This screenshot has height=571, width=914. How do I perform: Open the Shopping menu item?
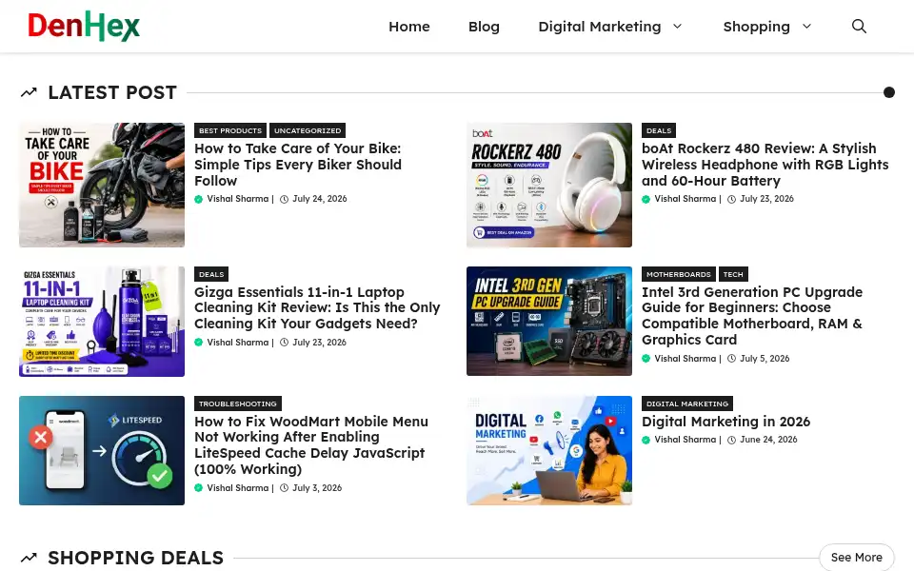[x=757, y=27]
